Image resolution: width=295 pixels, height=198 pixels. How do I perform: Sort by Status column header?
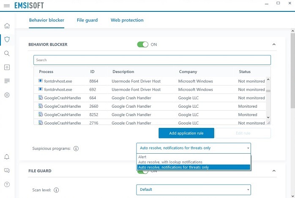click(x=245, y=72)
